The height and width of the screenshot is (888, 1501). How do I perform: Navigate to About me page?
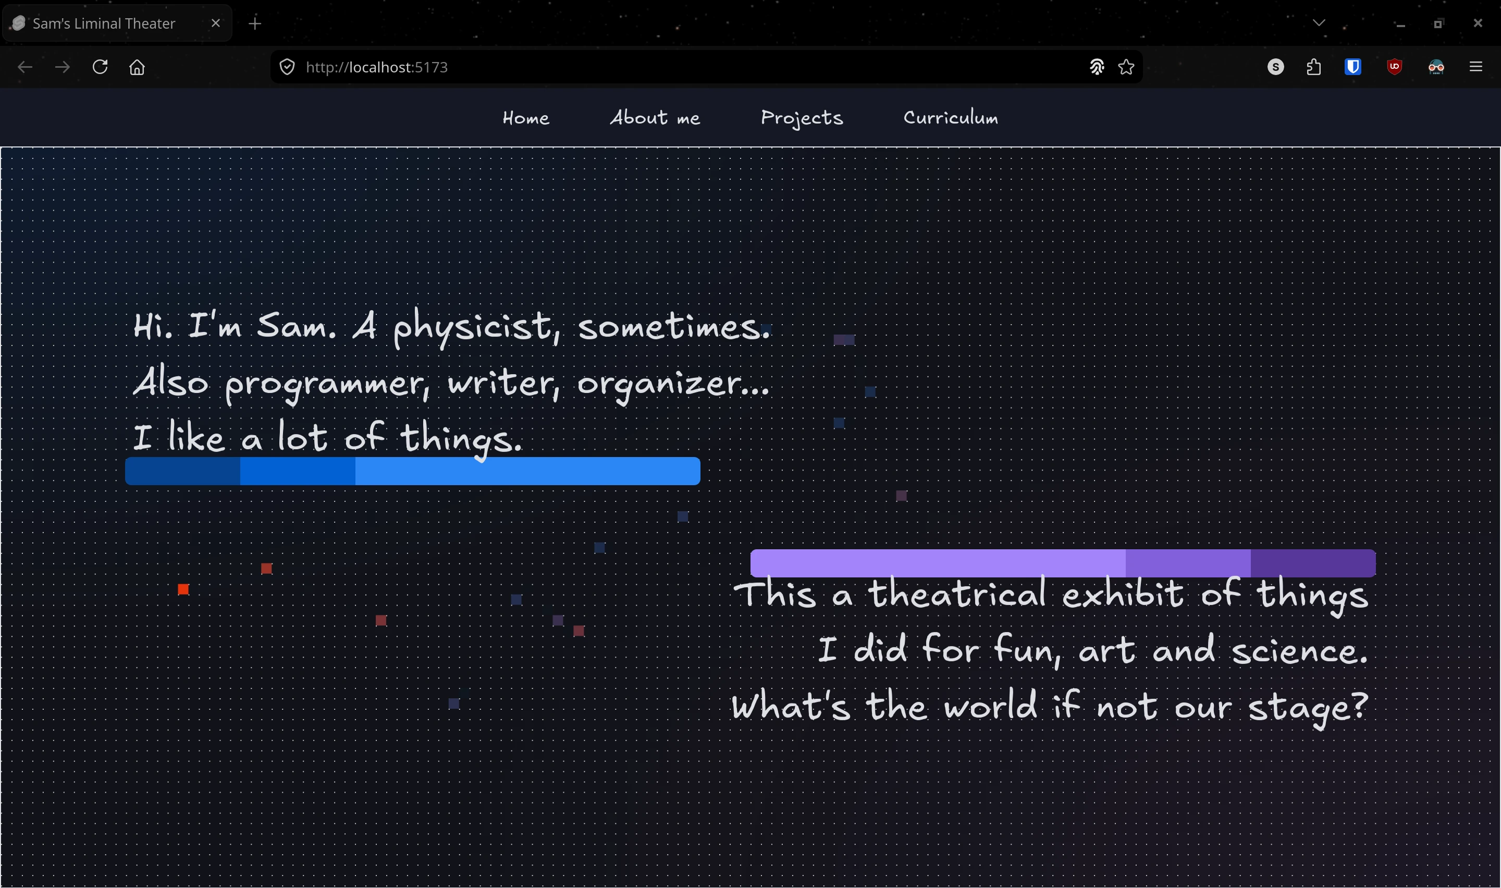point(655,118)
